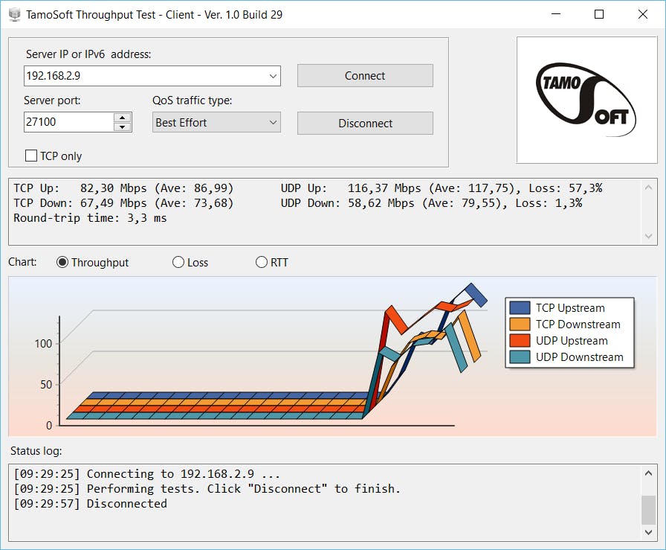This screenshot has height=550, width=666.
Task: Click status log scroll up arrow
Action: tap(648, 473)
